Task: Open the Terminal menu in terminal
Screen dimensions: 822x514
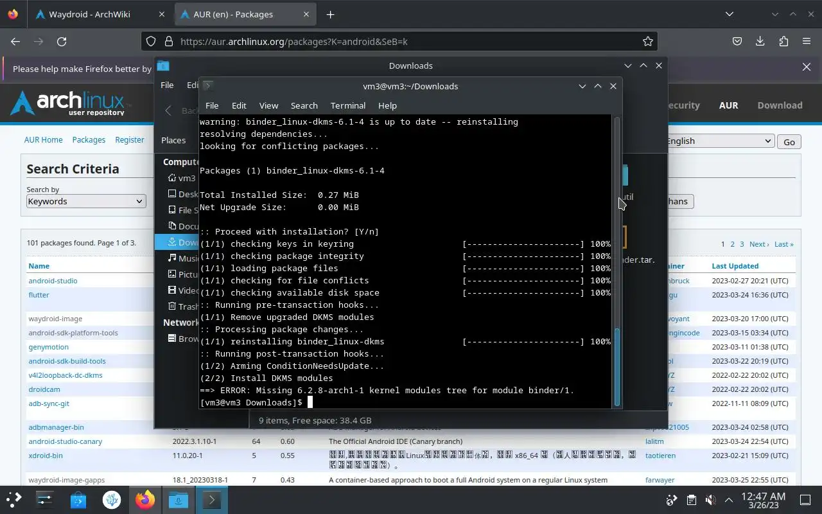Action: (348, 105)
